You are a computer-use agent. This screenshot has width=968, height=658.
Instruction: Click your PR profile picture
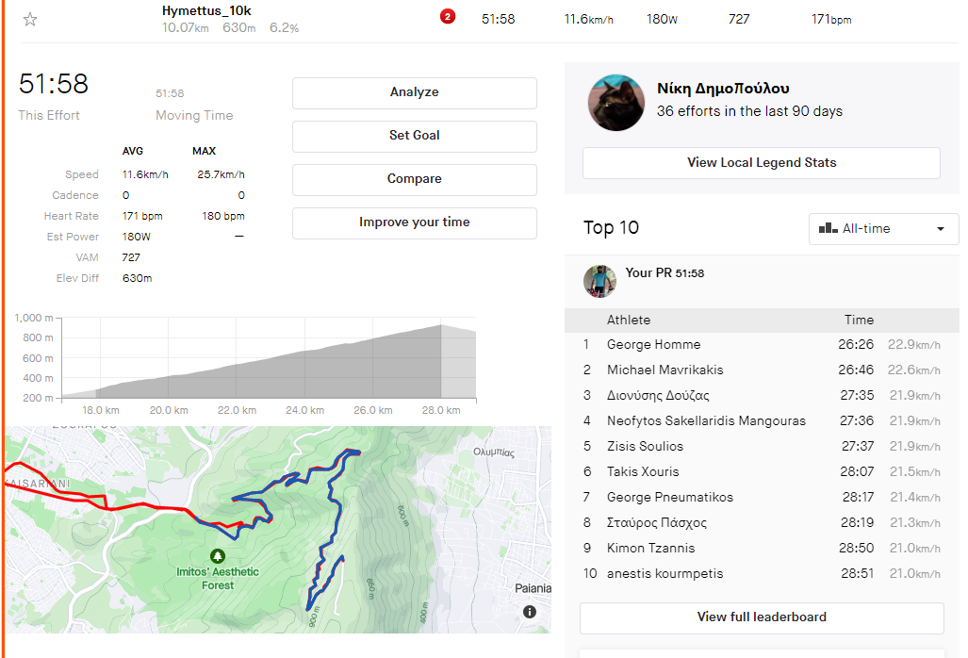599,281
